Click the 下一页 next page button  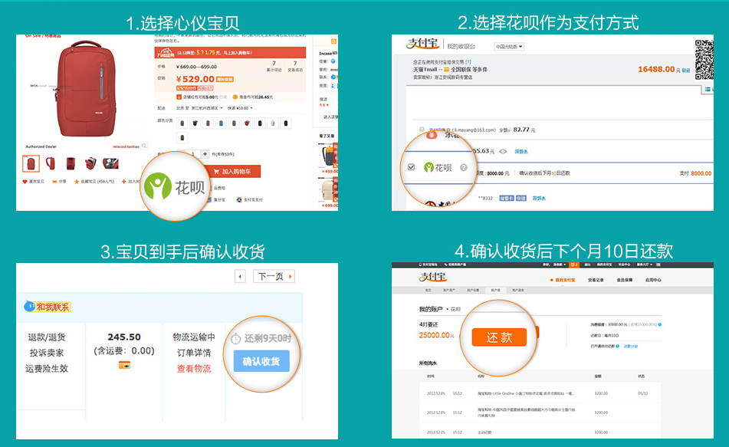pyautogui.click(x=274, y=276)
